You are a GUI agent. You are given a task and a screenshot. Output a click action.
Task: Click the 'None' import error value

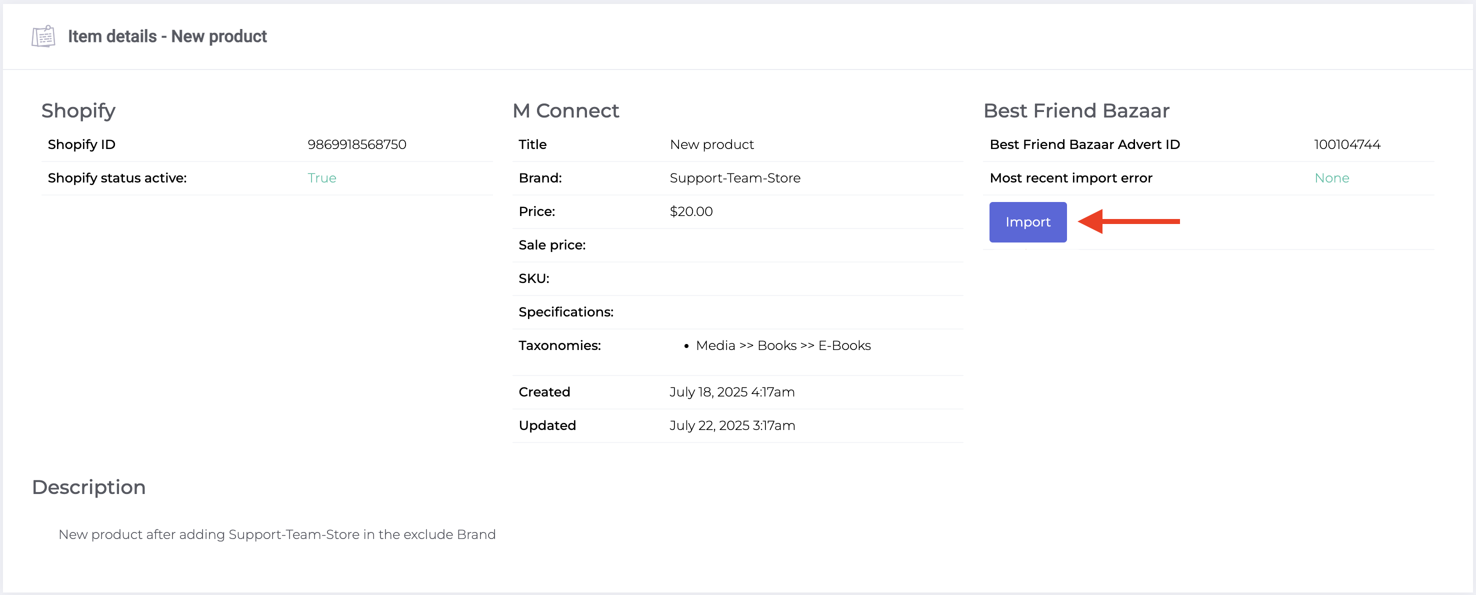[x=1331, y=178]
